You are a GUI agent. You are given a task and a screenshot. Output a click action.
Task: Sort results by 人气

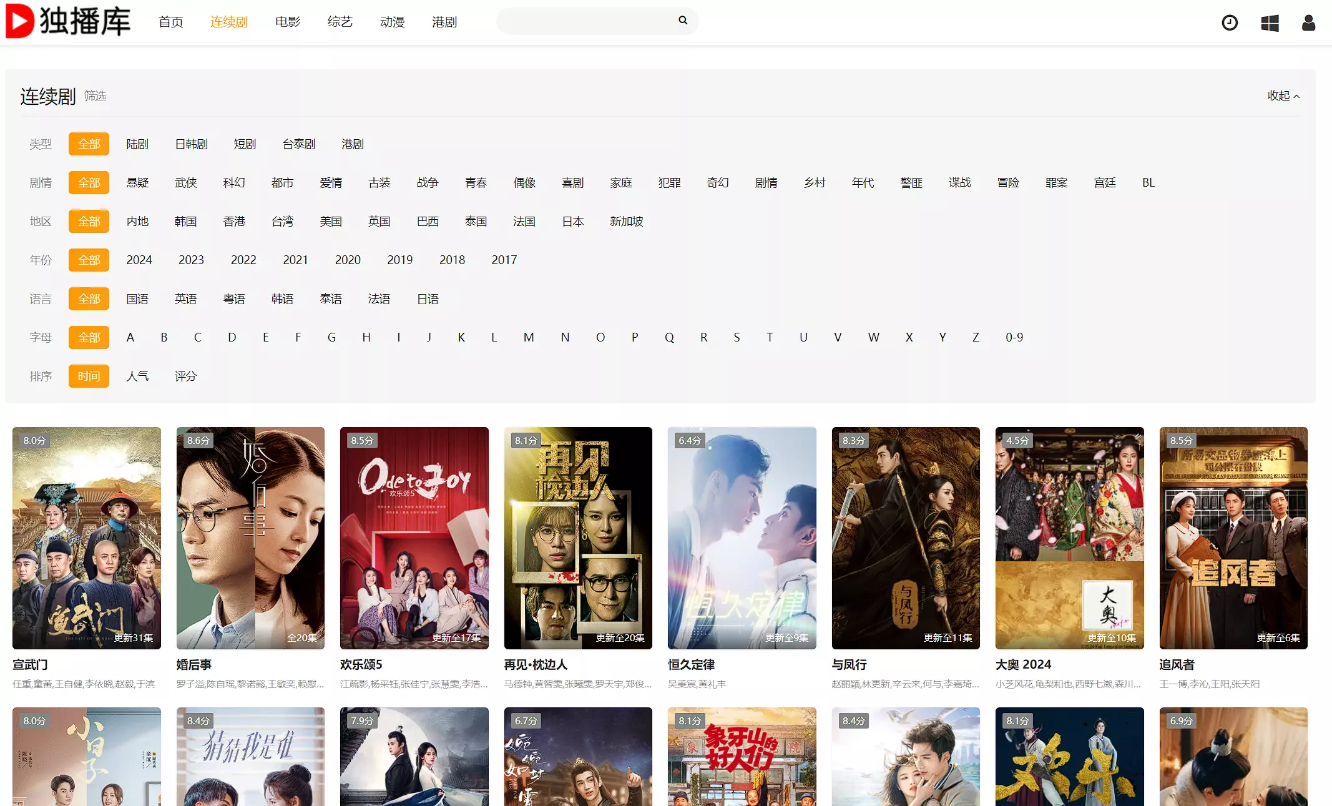(137, 376)
